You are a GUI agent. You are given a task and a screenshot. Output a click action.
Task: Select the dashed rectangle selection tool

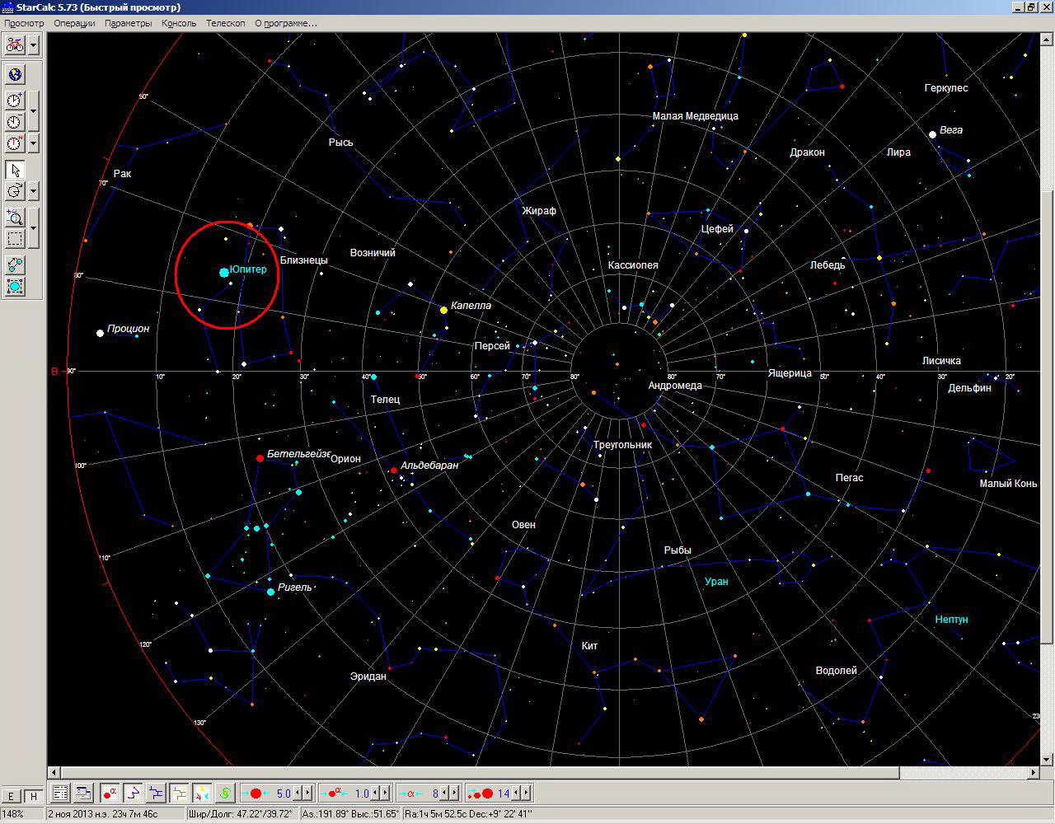15,239
